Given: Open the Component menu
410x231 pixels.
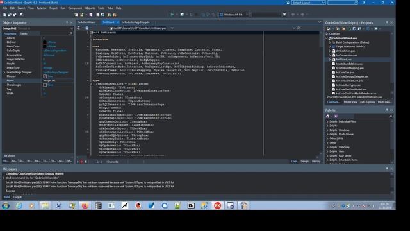Looking at the screenshot, I should 75,8.
